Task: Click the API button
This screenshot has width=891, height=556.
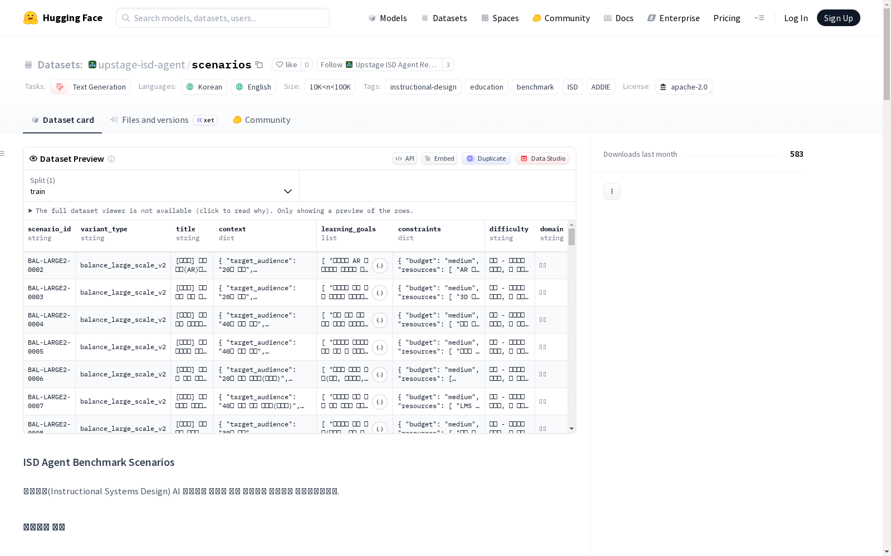Action: [405, 158]
